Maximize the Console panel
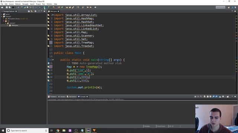This screenshot has width=238, height=133. tap(235, 96)
